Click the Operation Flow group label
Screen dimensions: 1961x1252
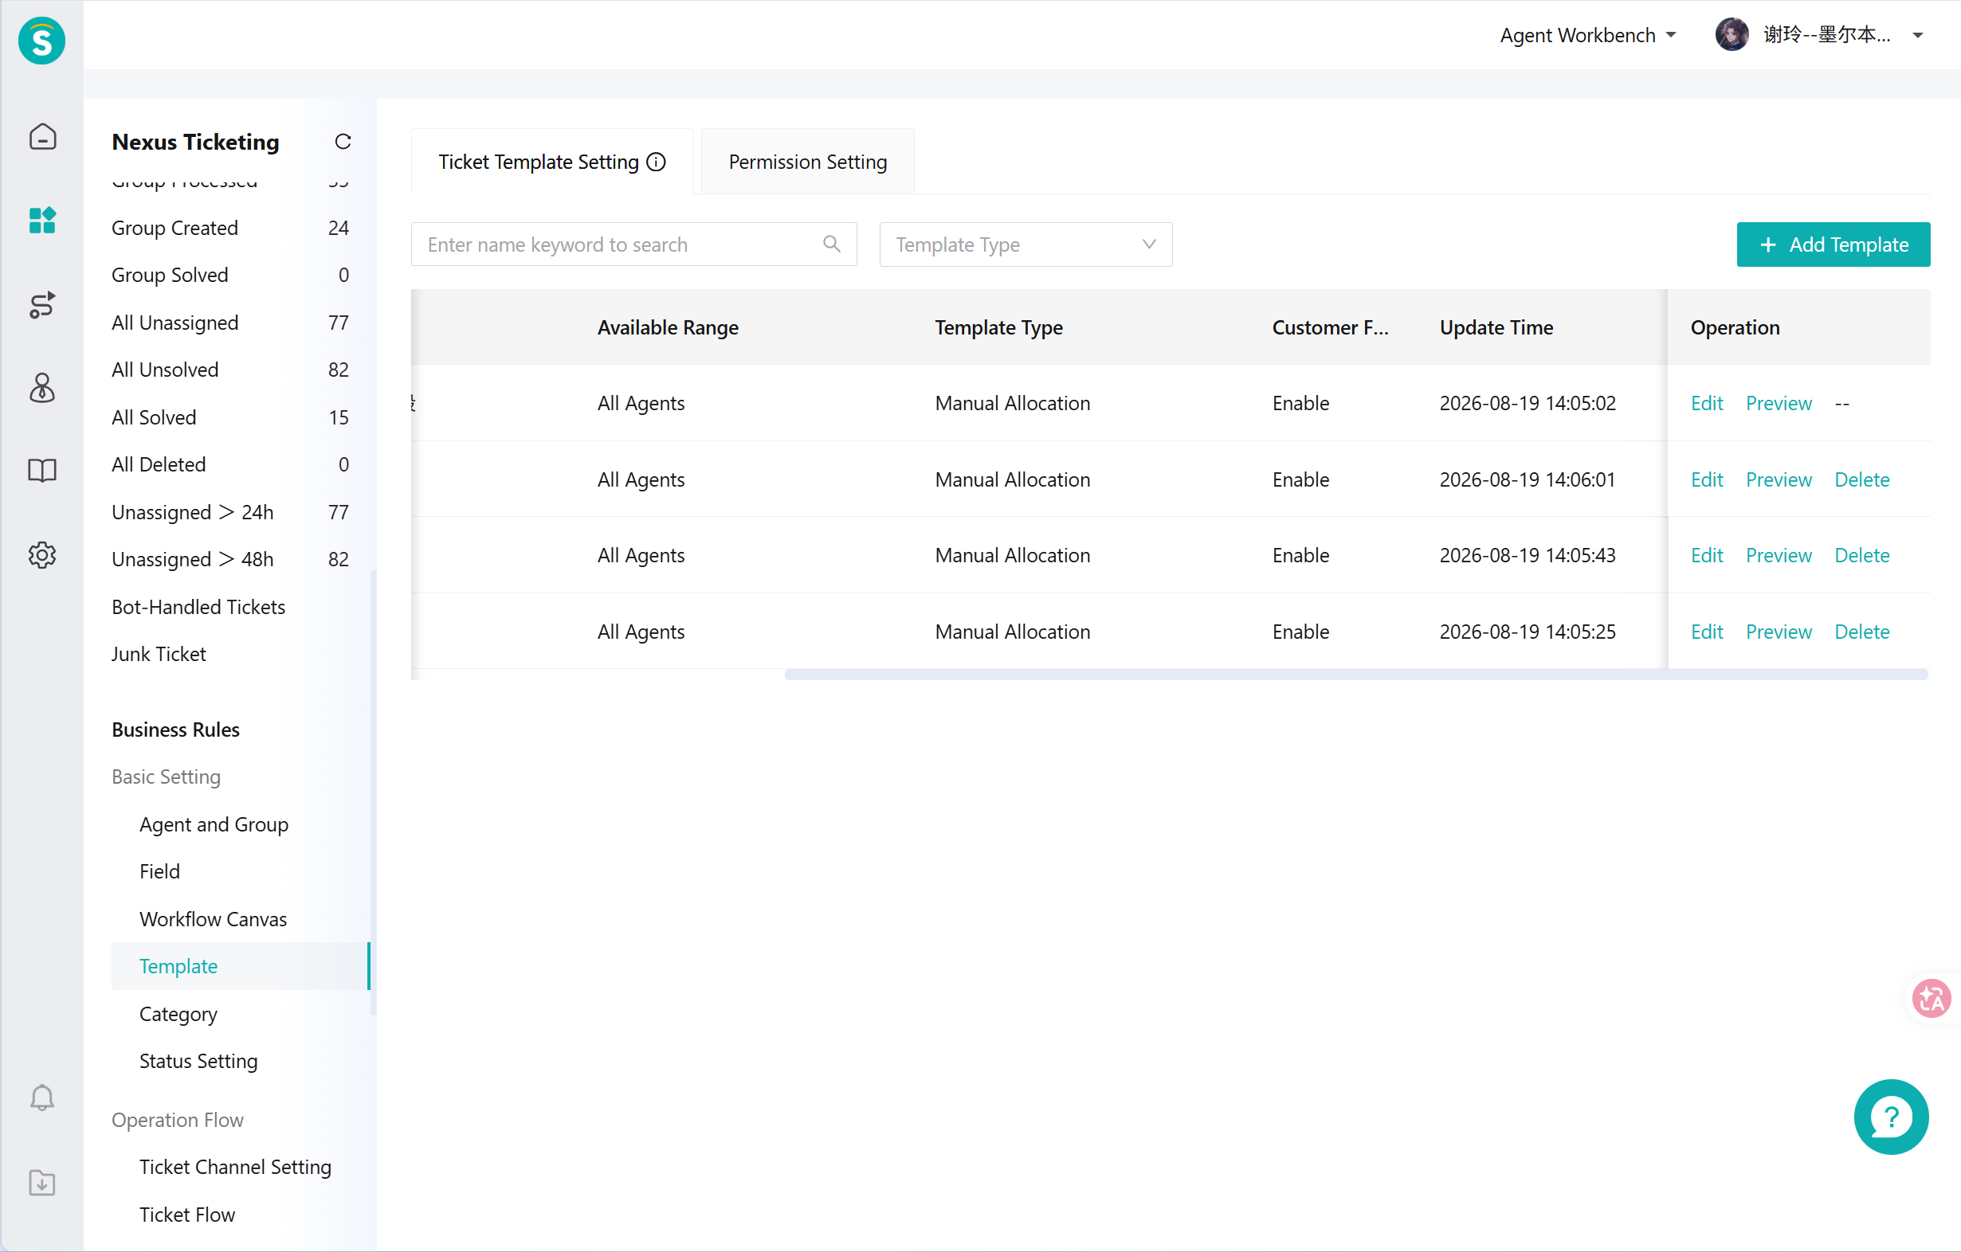pyautogui.click(x=178, y=1120)
